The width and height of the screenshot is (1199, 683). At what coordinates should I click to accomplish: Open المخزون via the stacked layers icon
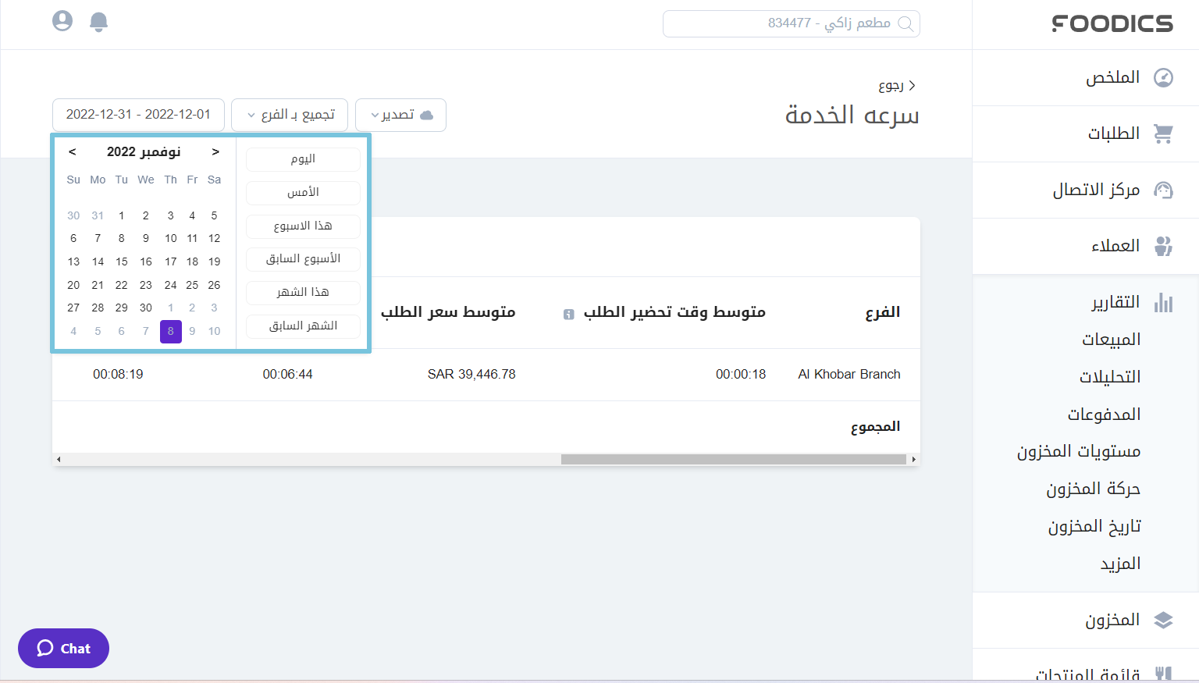pos(1164,620)
